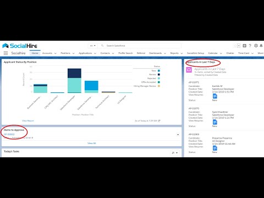Open the favorites star icon
Image resolution: width=264 pixels, height=198 pixels.
pos(235,46)
